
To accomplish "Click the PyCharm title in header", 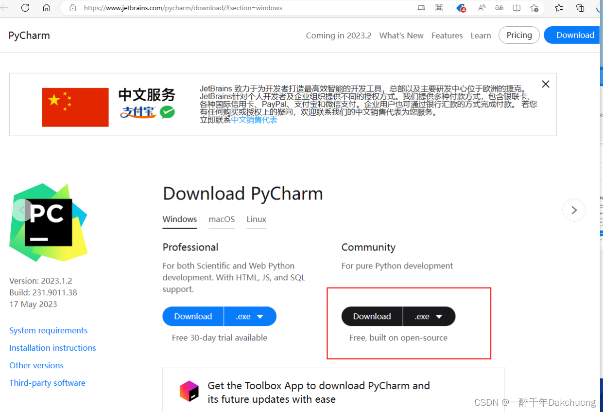I will pos(29,36).
